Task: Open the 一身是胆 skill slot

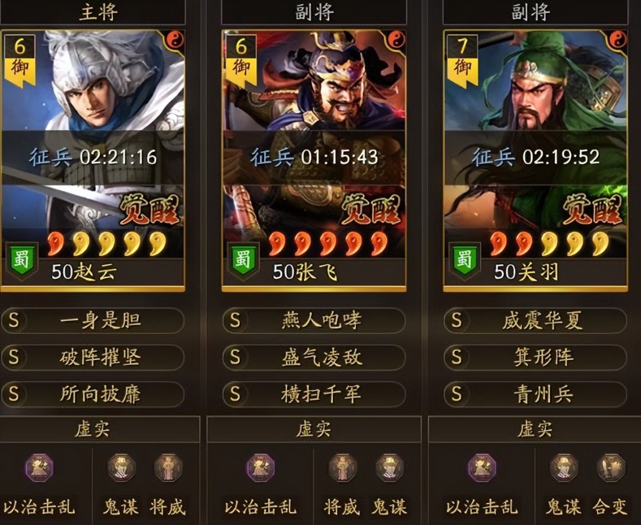Action: 93,320
